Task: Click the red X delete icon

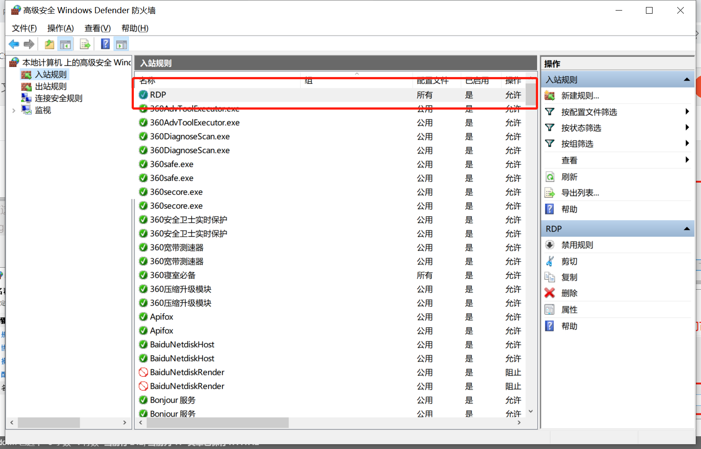Action: click(x=550, y=293)
